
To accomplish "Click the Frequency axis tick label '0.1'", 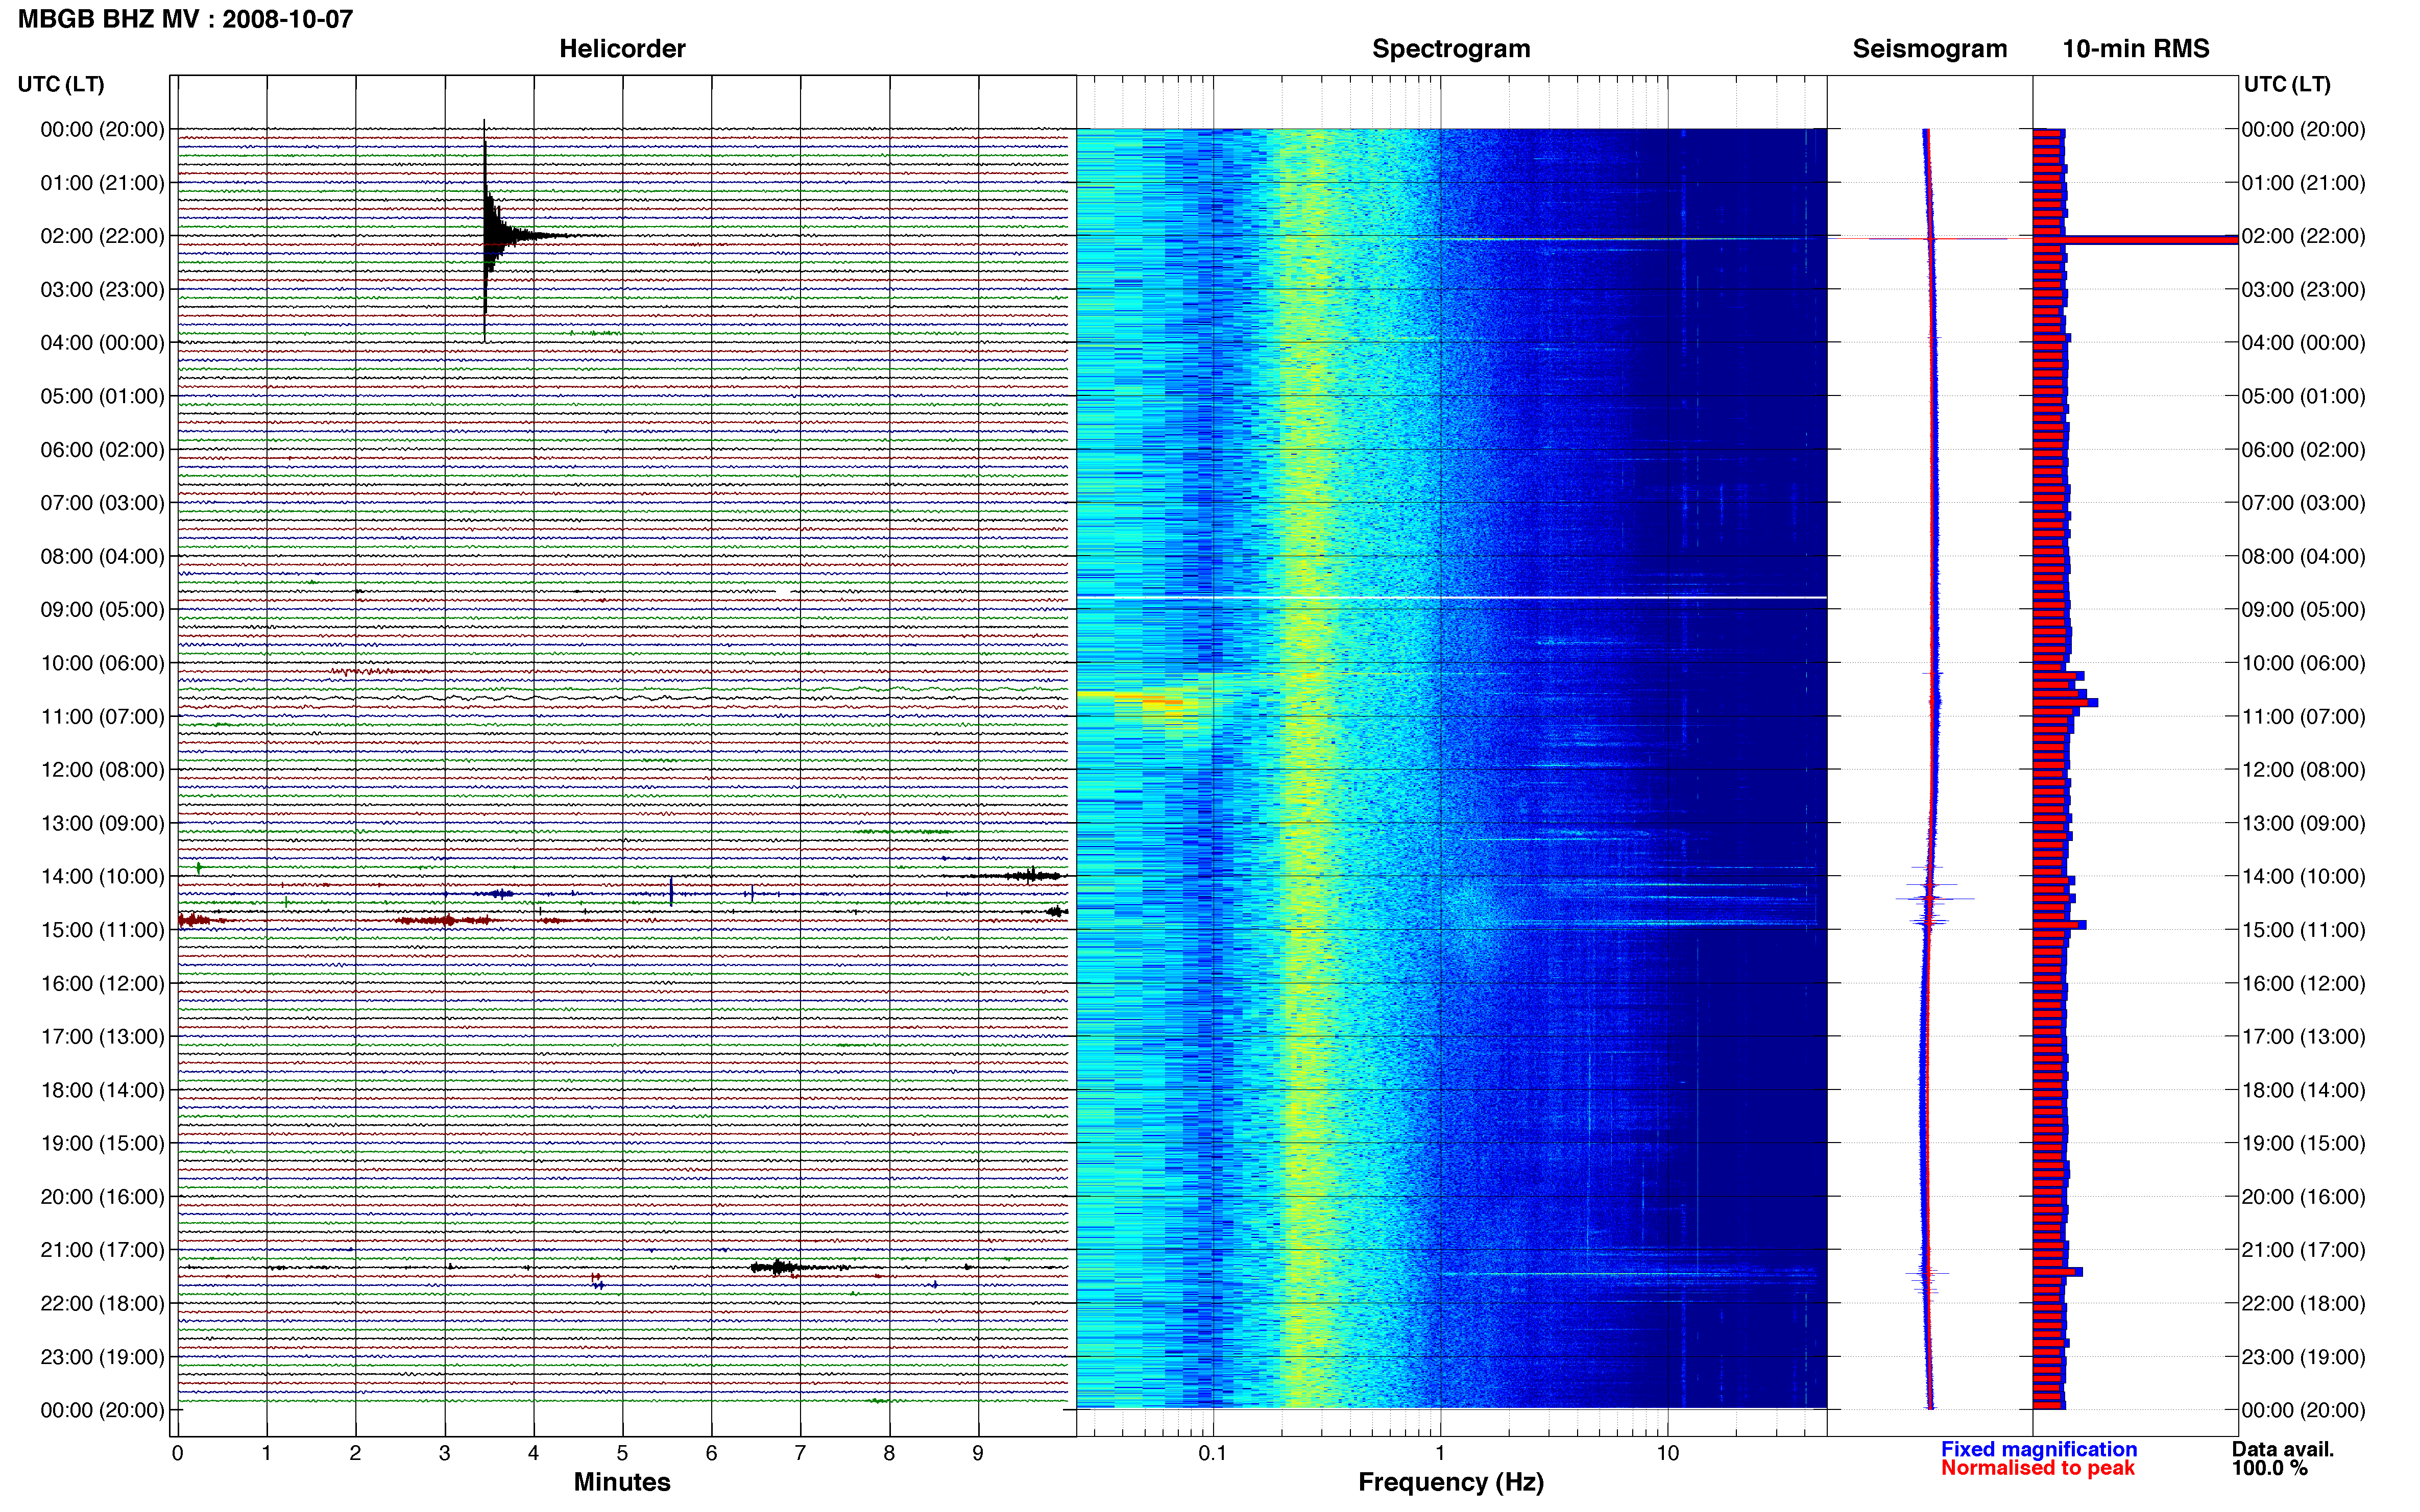I will tap(1213, 1453).
